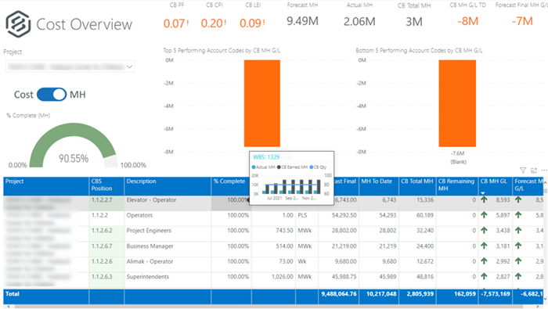
Task: Open the Project dropdown
Action: (x=70, y=66)
